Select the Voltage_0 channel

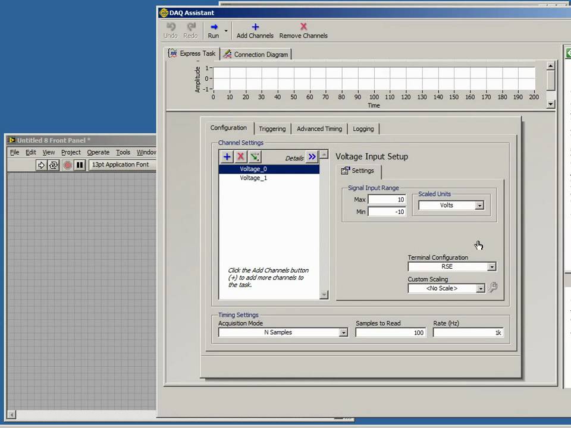click(x=269, y=169)
